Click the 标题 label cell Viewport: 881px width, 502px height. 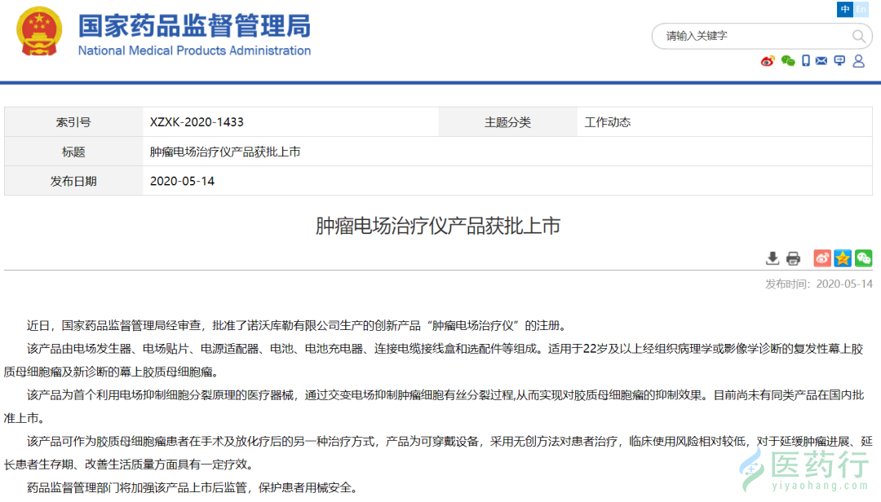[x=73, y=152]
